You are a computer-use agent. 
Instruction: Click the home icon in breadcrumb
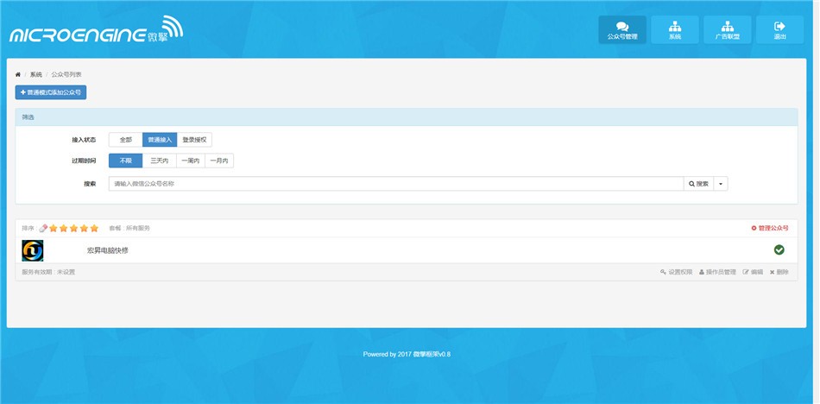point(18,75)
